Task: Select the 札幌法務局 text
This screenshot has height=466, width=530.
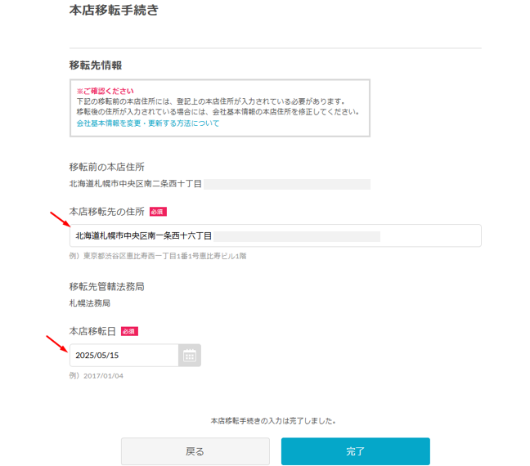Action: (x=90, y=303)
